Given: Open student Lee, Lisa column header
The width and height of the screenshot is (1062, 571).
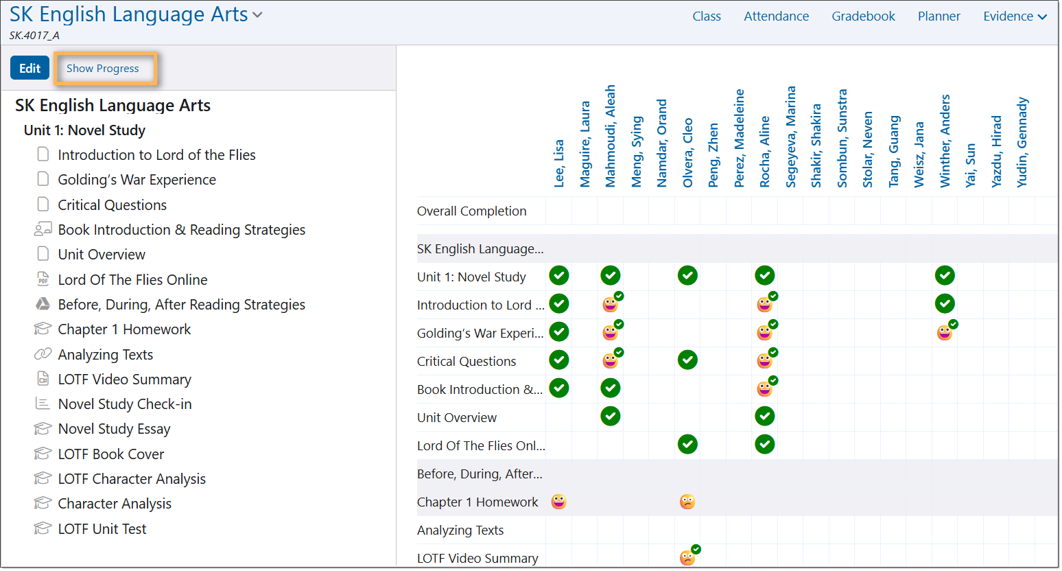Looking at the screenshot, I should (x=559, y=163).
